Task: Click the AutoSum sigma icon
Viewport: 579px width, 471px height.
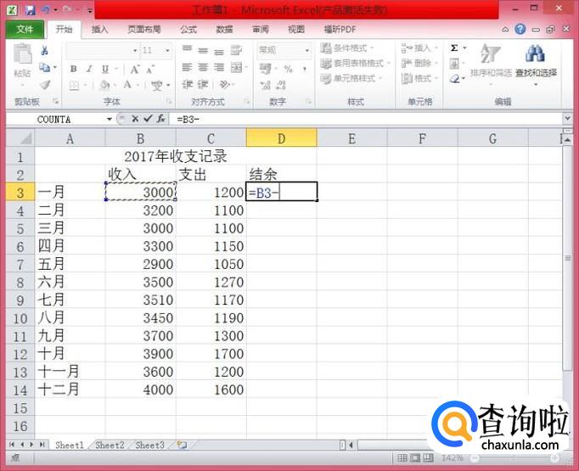Action: (x=454, y=48)
